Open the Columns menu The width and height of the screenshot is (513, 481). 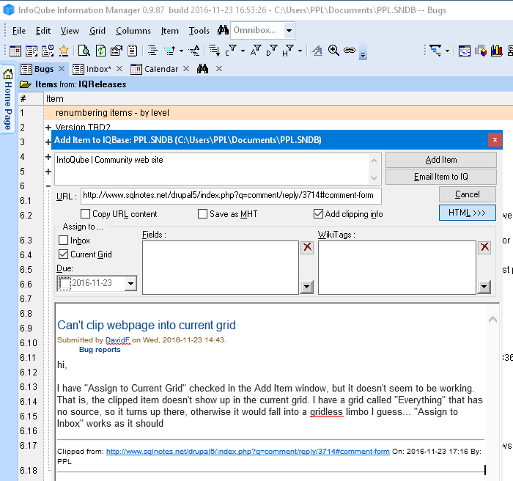click(x=133, y=31)
